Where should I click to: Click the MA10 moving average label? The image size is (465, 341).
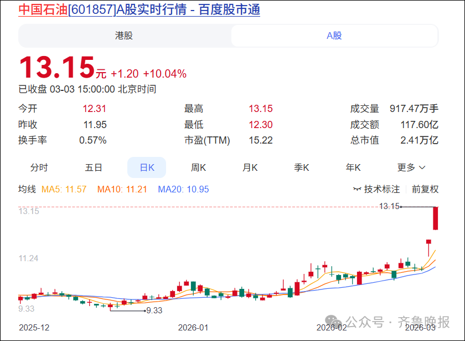[122, 190]
